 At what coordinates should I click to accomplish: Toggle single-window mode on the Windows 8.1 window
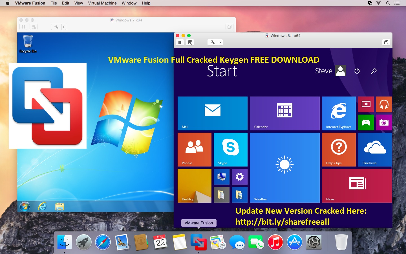pos(387,42)
